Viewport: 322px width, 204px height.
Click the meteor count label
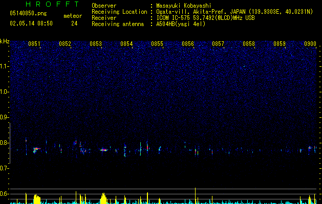73,16
